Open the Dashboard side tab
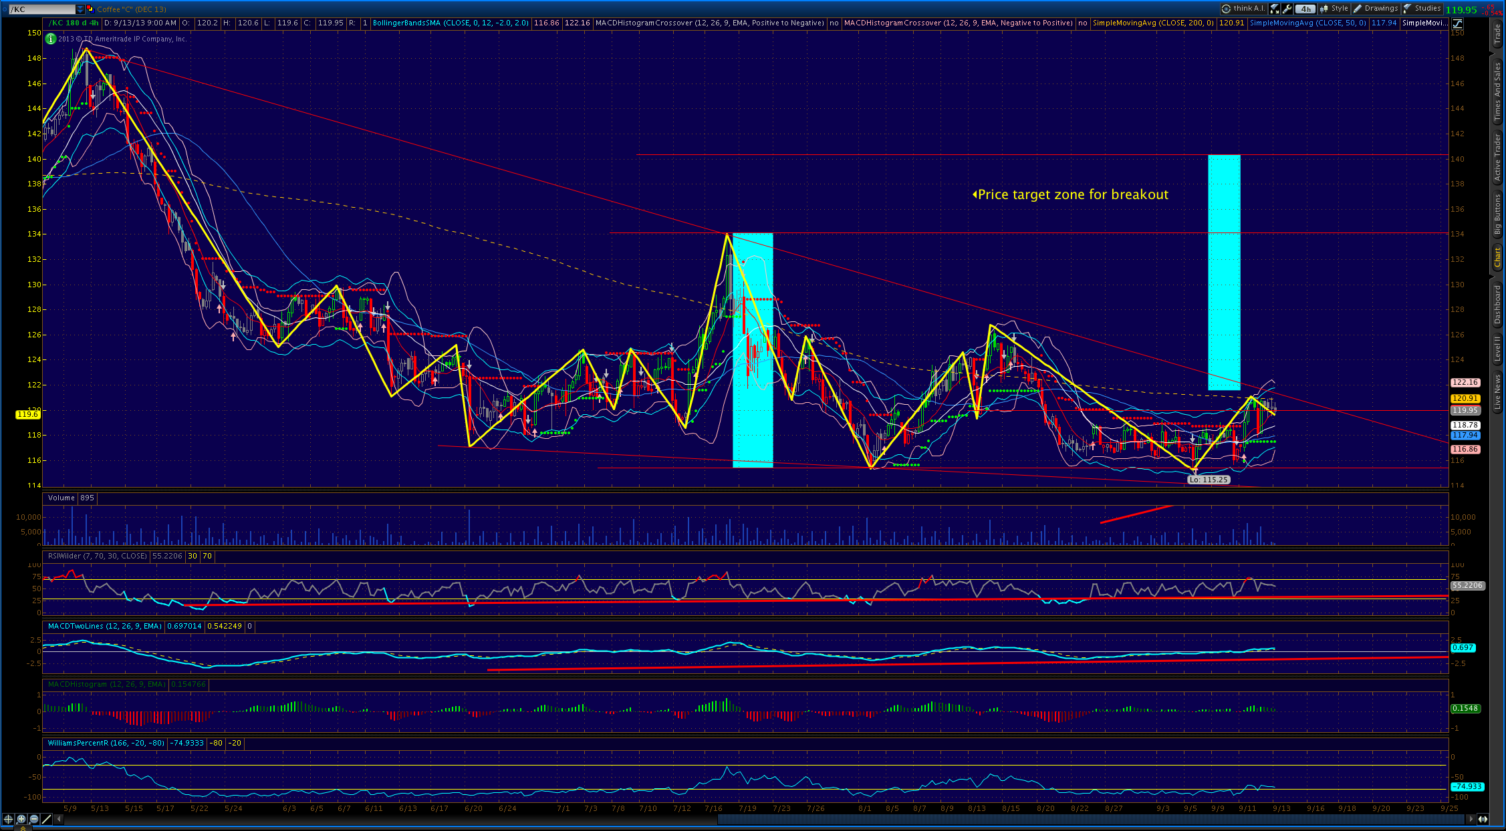This screenshot has height=831, width=1506. tap(1498, 305)
